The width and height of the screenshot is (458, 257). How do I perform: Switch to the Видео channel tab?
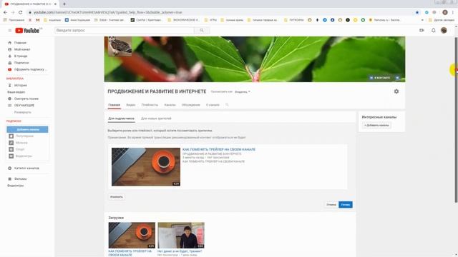pos(130,105)
